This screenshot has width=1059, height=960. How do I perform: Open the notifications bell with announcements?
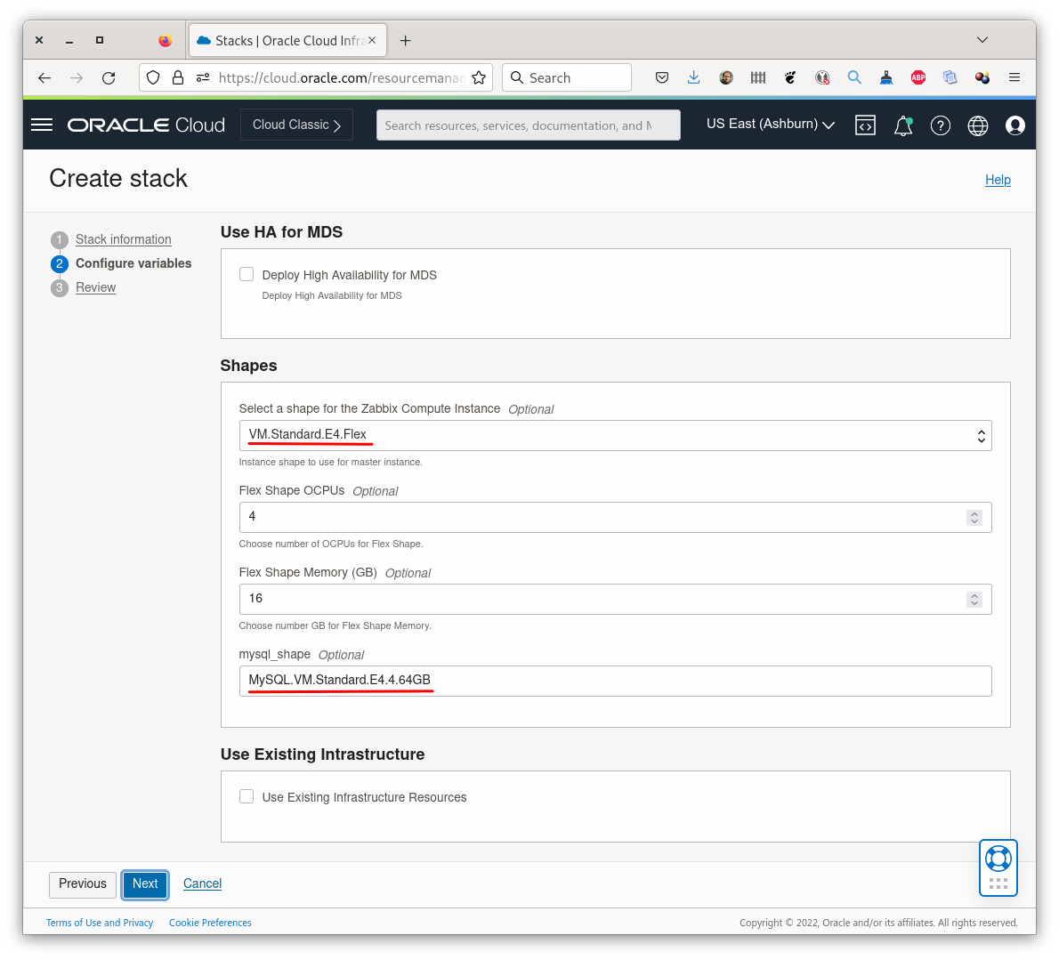click(903, 125)
